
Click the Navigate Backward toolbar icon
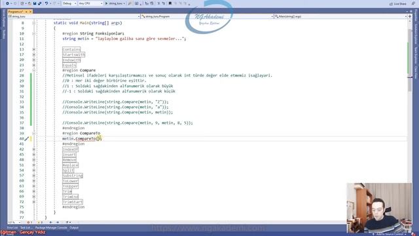click(7, 3)
